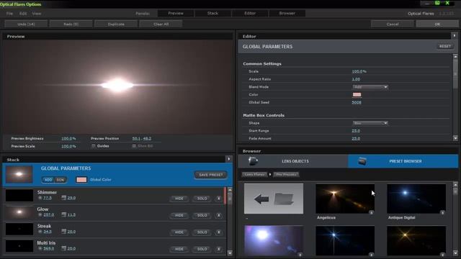The image size is (461, 259).
Task: Open the Stack panel options arrow
Action: click(x=229, y=159)
